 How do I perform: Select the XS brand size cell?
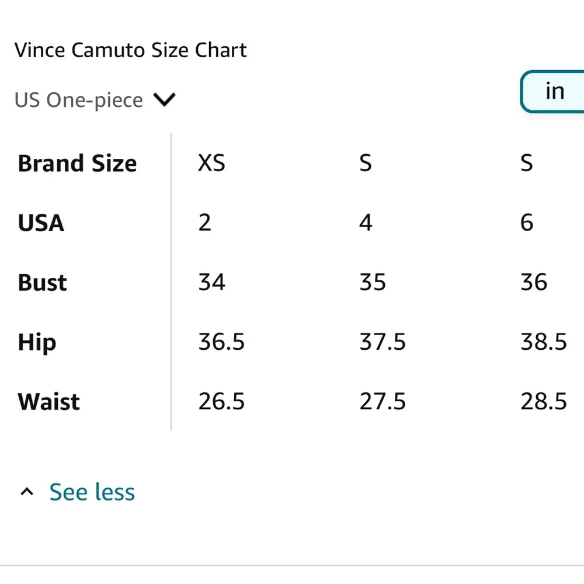pos(211,164)
